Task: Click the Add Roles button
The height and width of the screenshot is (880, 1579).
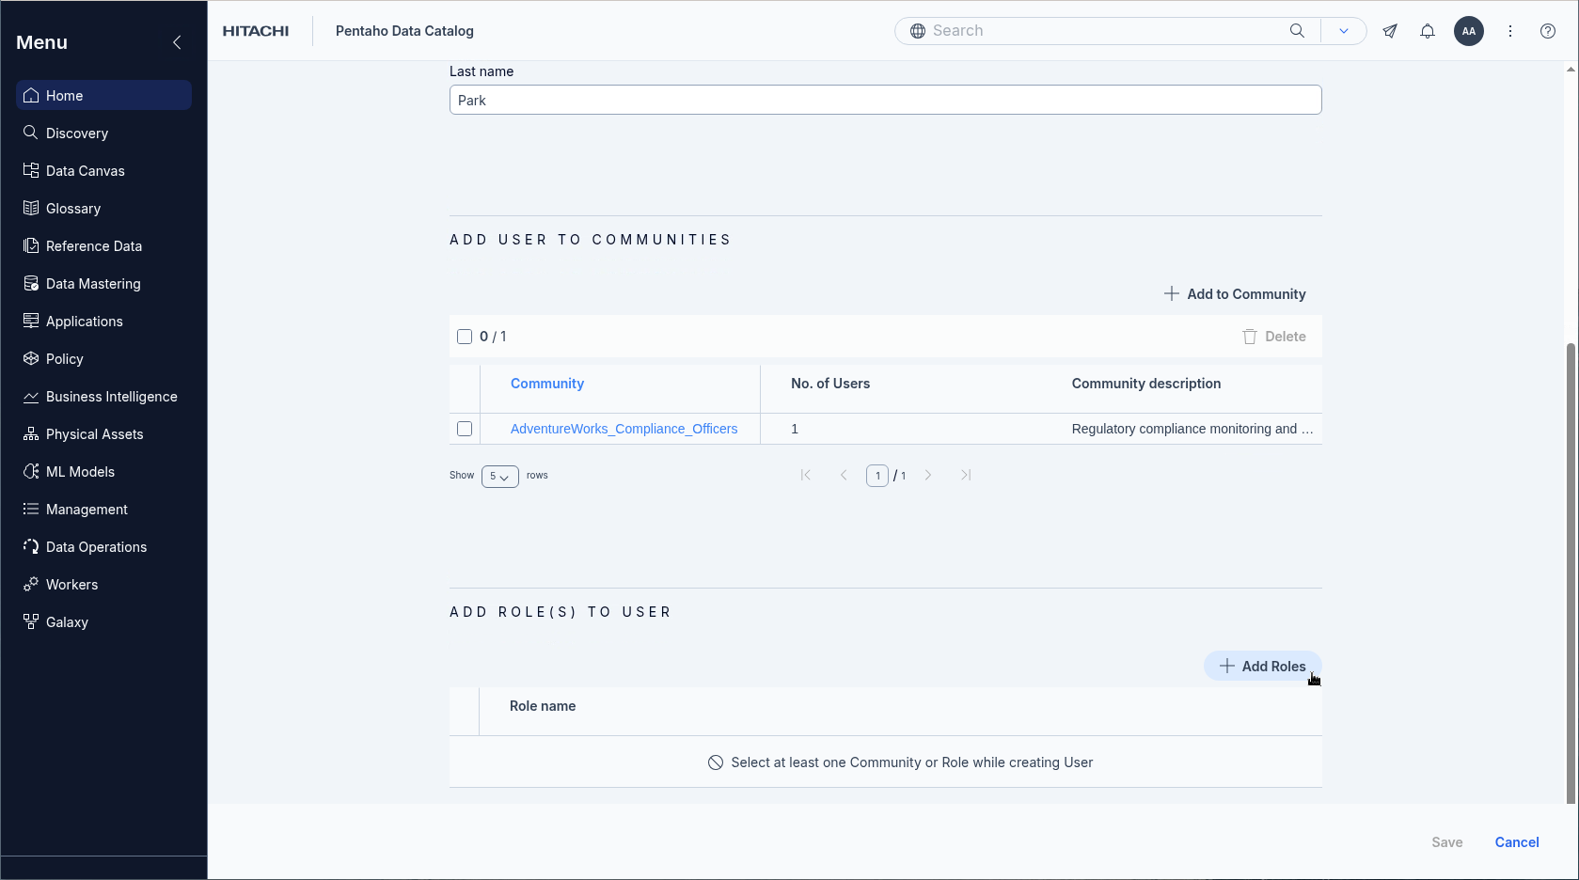Action: click(1262, 667)
